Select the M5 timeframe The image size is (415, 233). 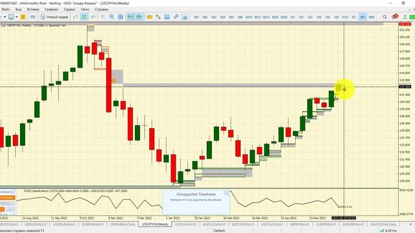231,17
